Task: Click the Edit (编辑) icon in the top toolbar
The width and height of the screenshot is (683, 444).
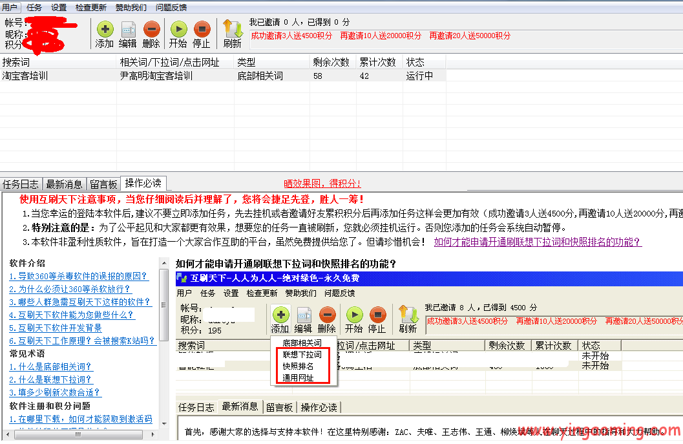Action: (128, 30)
